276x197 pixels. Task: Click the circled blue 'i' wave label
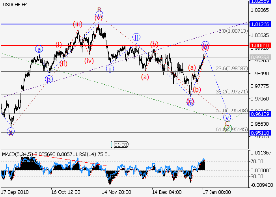point(110,68)
